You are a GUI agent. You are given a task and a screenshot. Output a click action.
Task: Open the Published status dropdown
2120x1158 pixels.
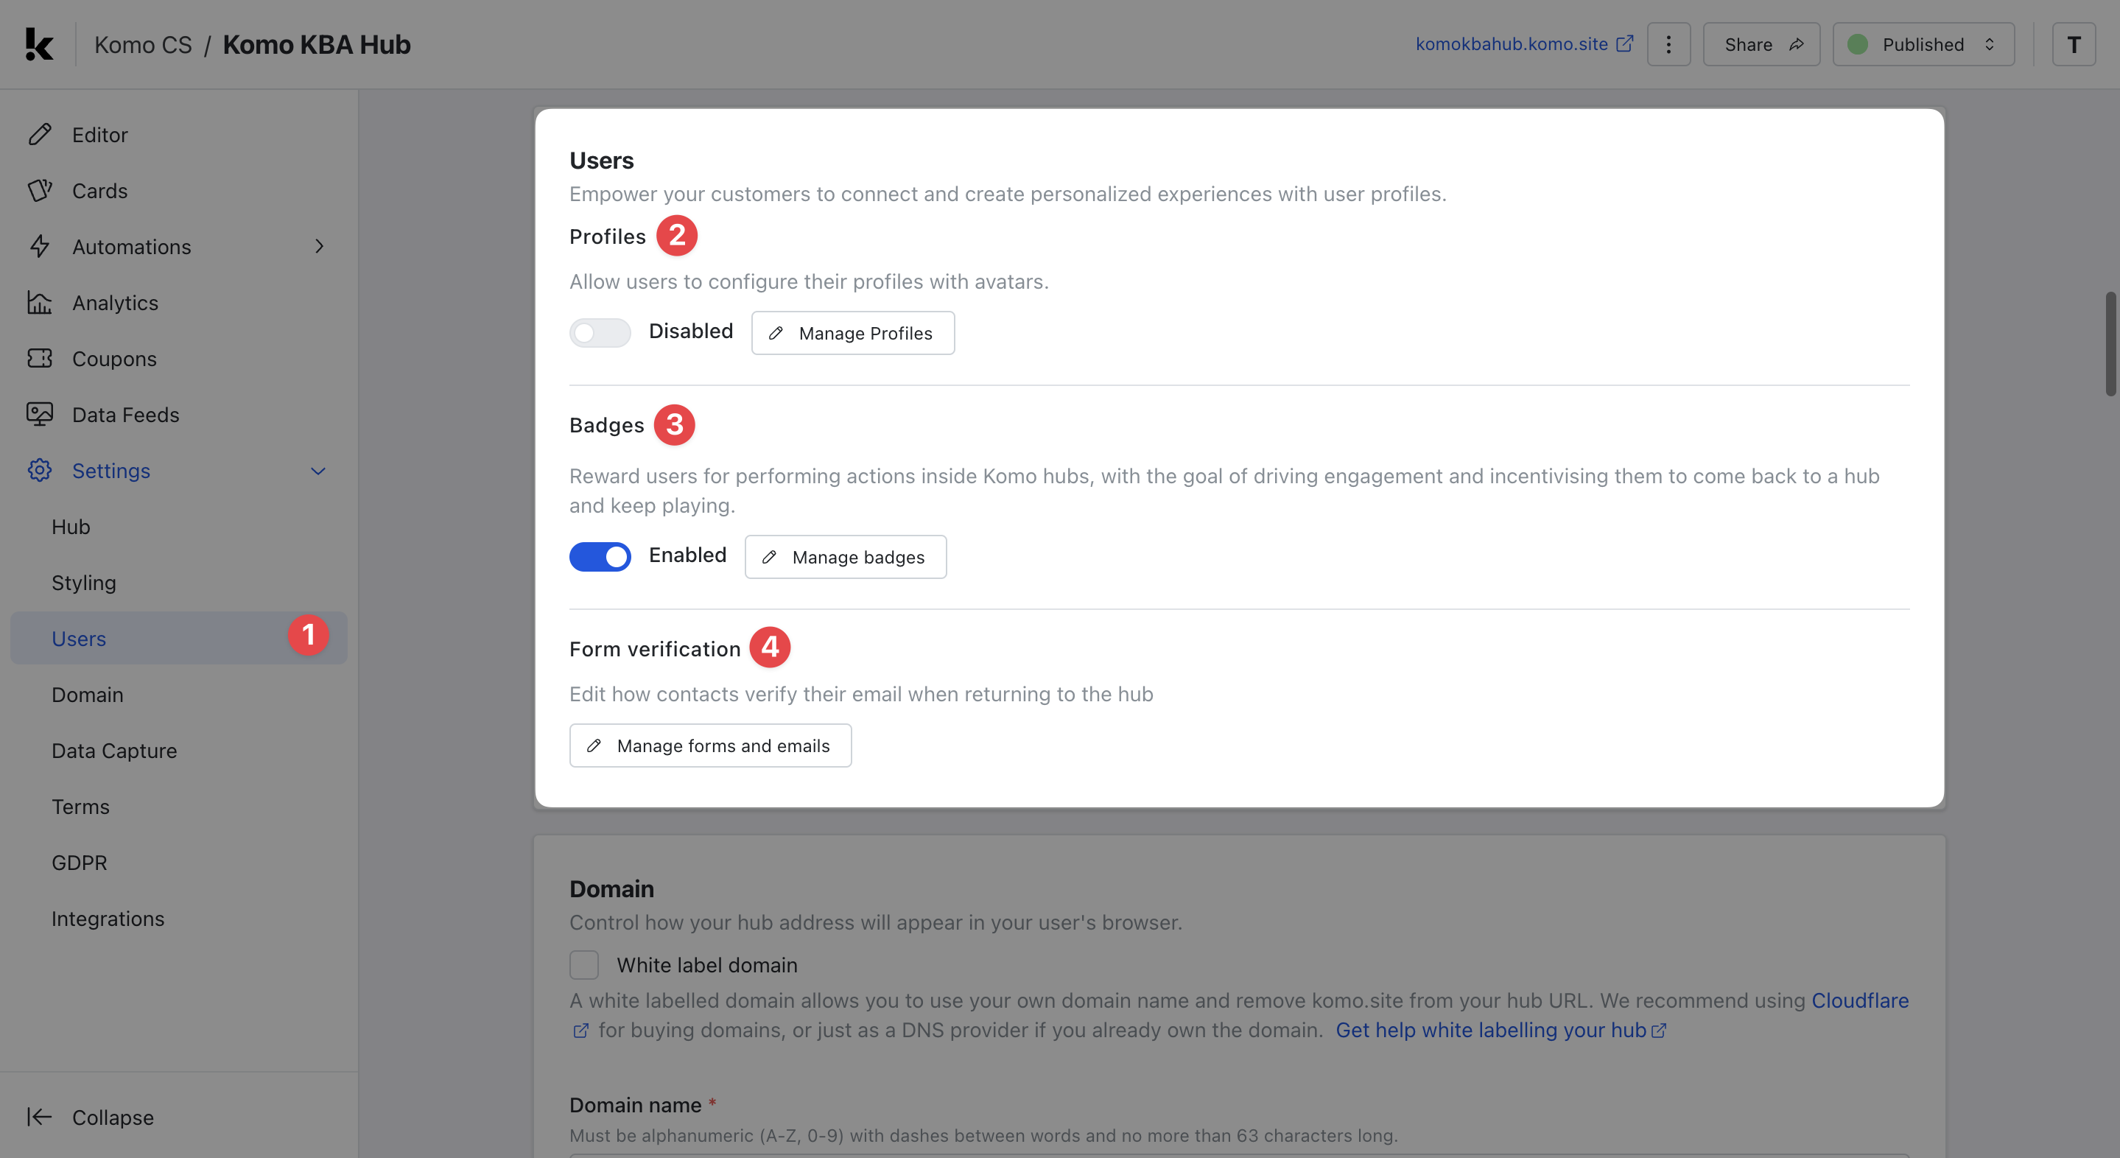(x=1923, y=44)
